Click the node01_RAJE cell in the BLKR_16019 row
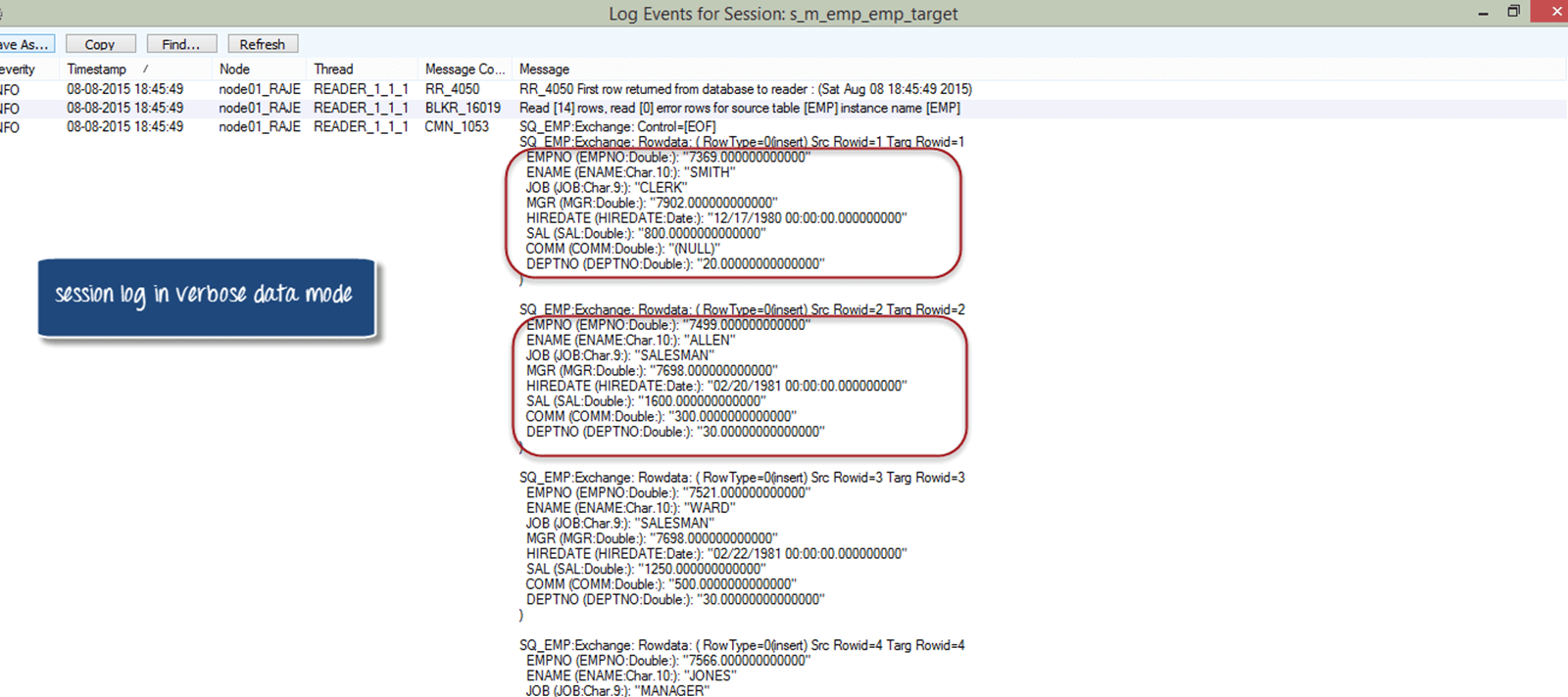Image resolution: width=1568 pixels, height=697 pixels. click(260, 108)
